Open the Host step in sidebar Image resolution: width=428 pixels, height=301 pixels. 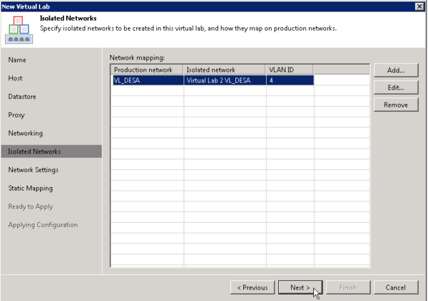(16, 78)
